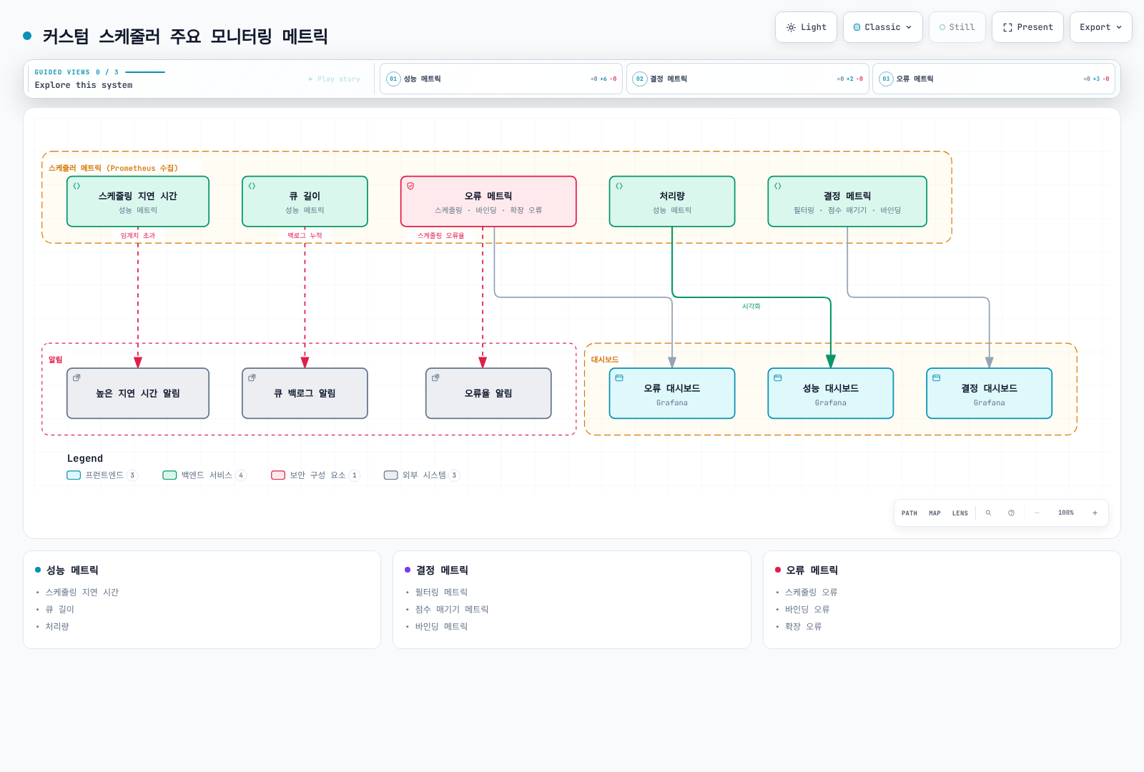
Task: Click 스케줄링 오류 list item
Action: (x=812, y=593)
